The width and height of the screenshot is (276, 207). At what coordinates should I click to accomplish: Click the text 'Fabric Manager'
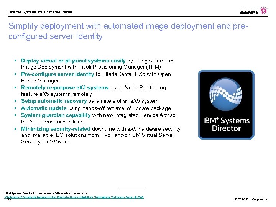click(40, 80)
